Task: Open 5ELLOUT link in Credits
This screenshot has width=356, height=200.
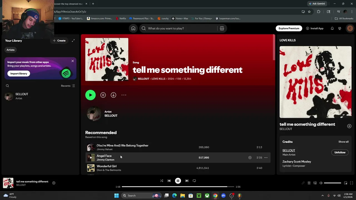Action: [289, 150]
